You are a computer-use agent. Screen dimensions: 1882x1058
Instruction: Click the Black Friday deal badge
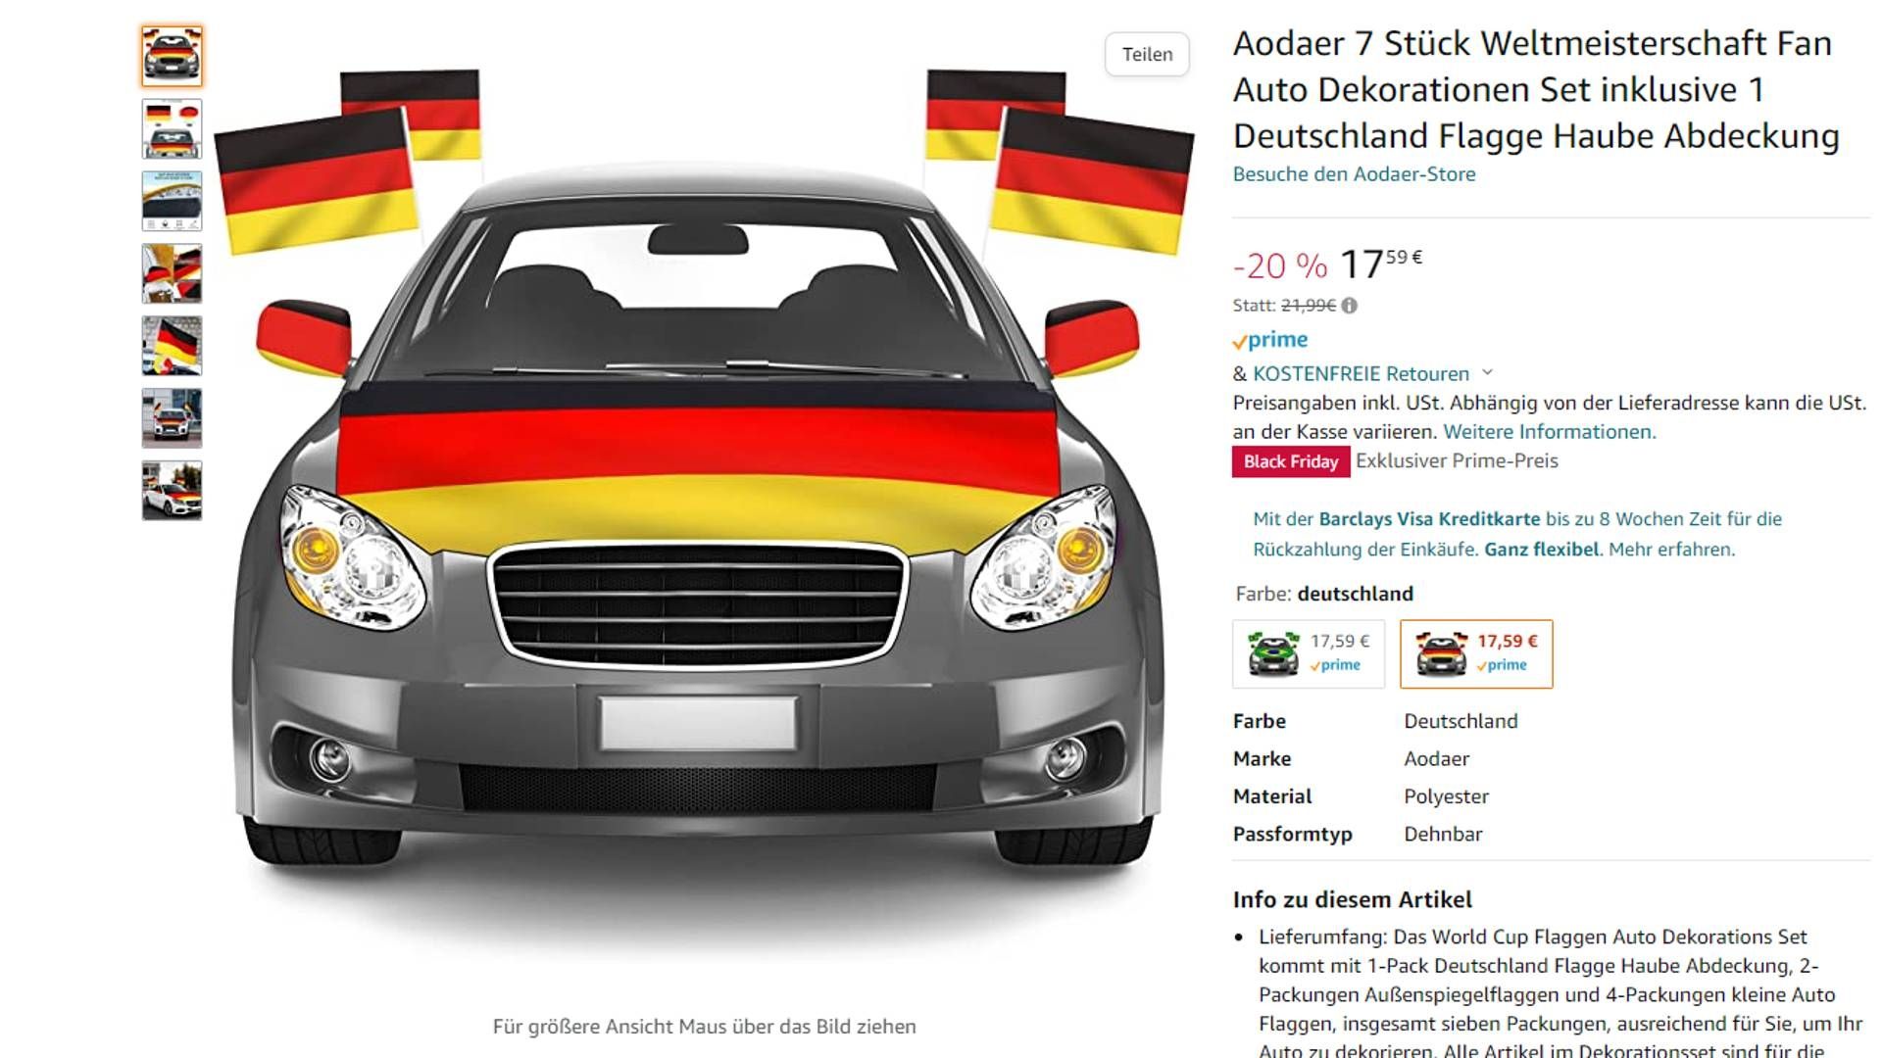(1291, 461)
